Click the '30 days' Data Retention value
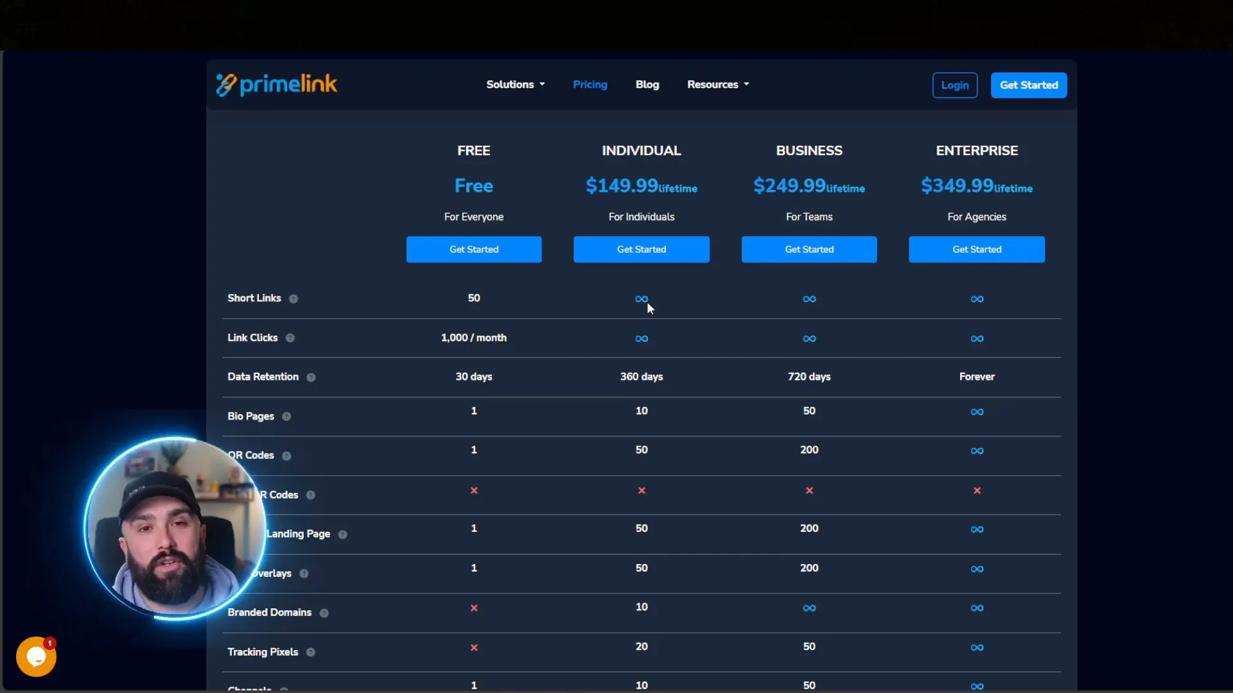Viewport: 1233px width, 693px height. pyautogui.click(x=474, y=377)
